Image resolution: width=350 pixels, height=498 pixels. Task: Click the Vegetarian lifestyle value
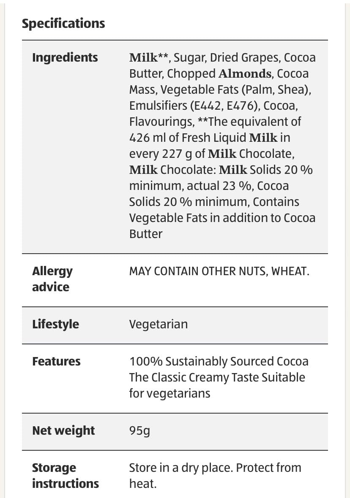click(158, 324)
